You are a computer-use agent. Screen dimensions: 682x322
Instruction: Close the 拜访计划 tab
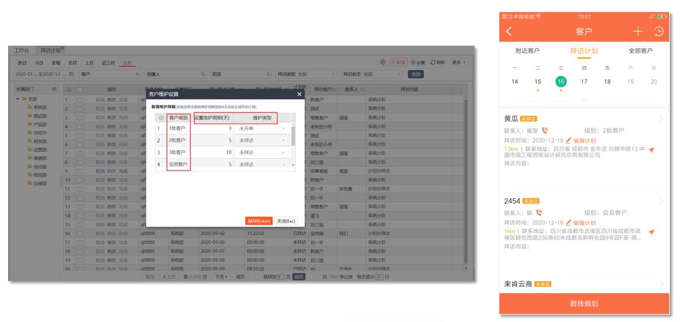coord(63,48)
